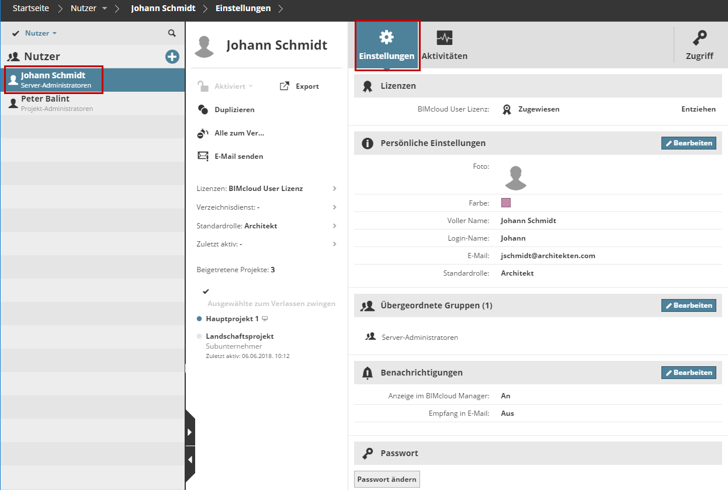Select the Hauptprojekt 1 project bullet
The image size is (728, 490).
[199, 319]
